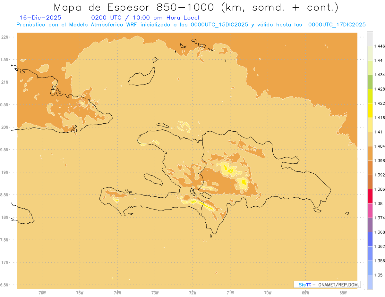The image size is (385, 297).
Task: Click the legend value '1.398'
Action: [380, 161]
